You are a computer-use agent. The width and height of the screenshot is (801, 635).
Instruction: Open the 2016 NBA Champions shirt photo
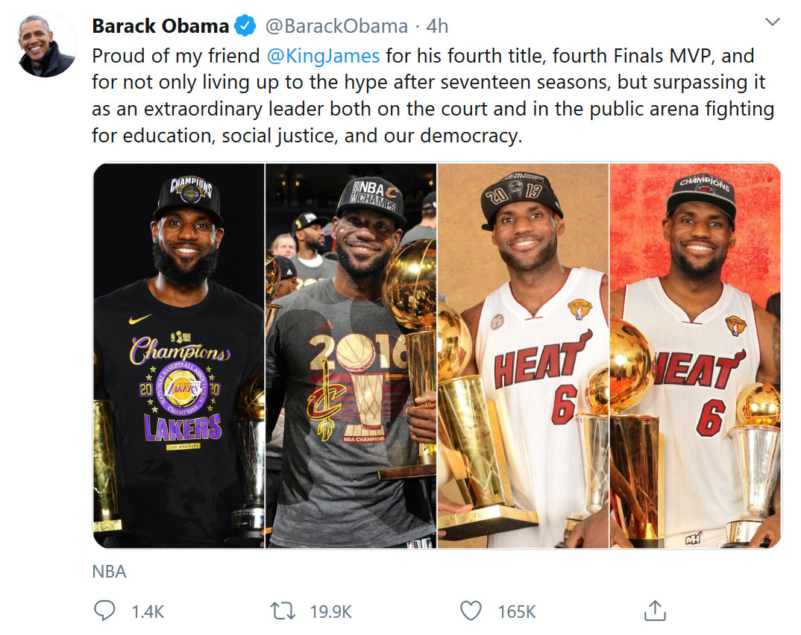click(x=351, y=356)
